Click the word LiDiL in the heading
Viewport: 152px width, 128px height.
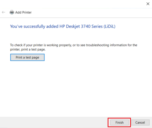(x=109, y=27)
